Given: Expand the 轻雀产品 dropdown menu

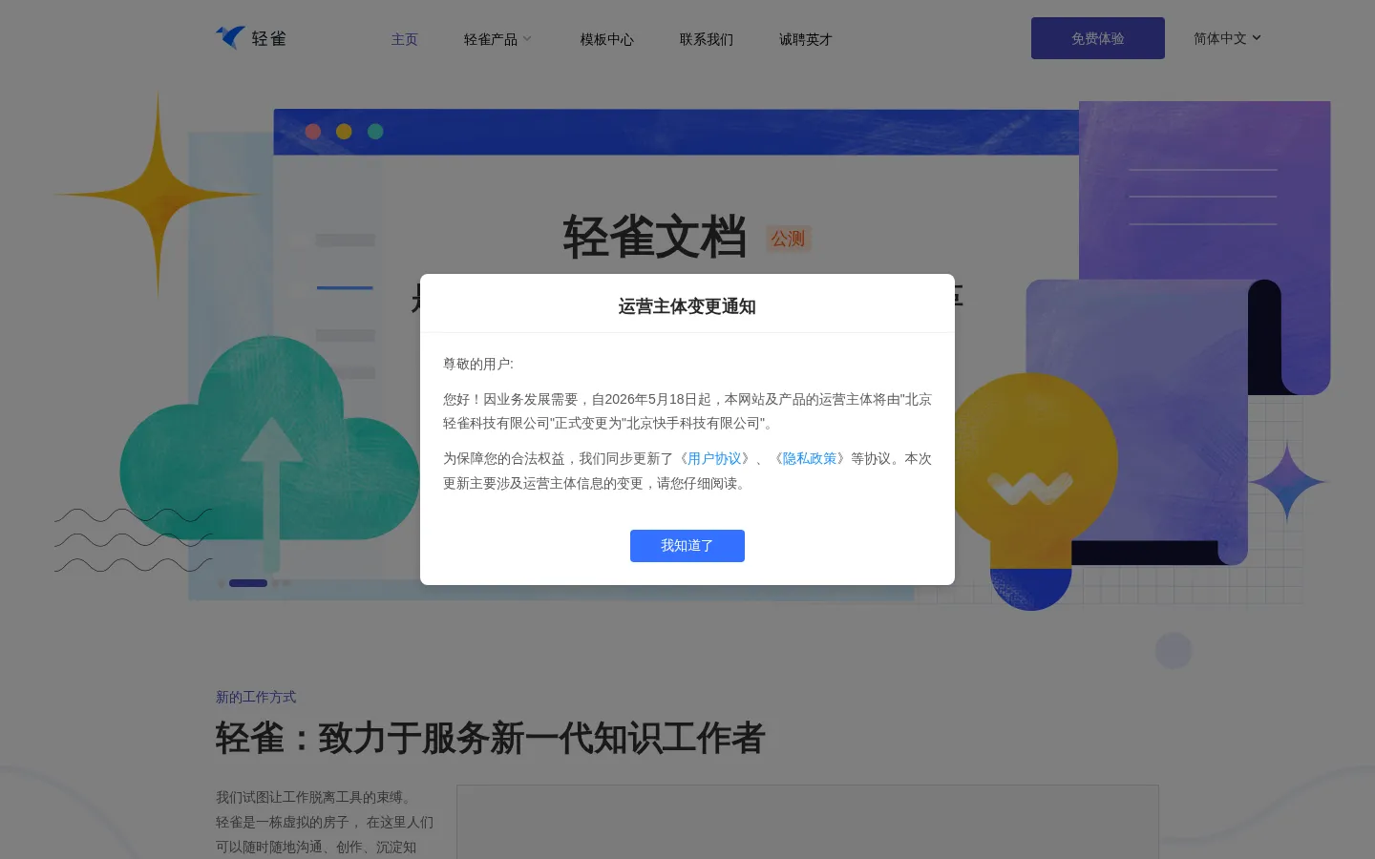Looking at the screenshot, I should point(497,39).
